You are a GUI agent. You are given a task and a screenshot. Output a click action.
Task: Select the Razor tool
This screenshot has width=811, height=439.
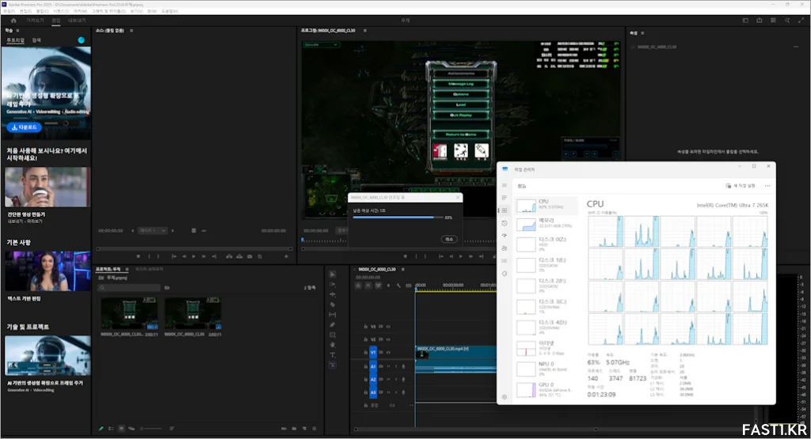pyautogui.click(x=333, y=305)
